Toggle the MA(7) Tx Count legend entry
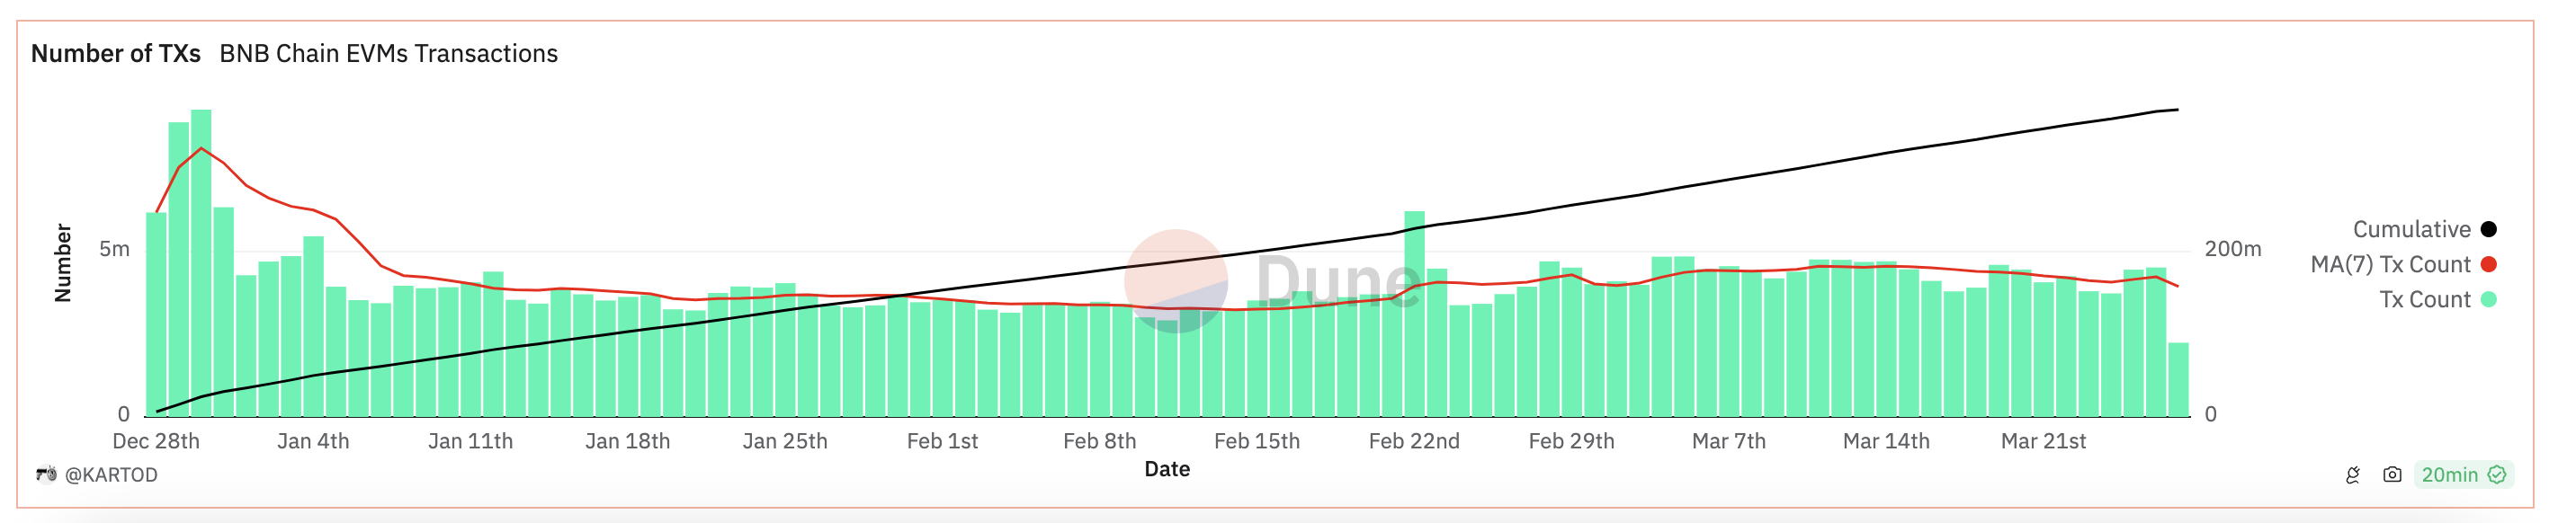This screenshot has width=2558, height=523. (2403, 264)
